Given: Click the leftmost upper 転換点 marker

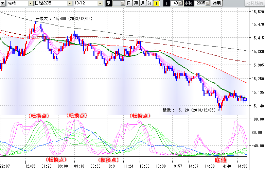Looking at the screenshot, I should click(38, 116).
